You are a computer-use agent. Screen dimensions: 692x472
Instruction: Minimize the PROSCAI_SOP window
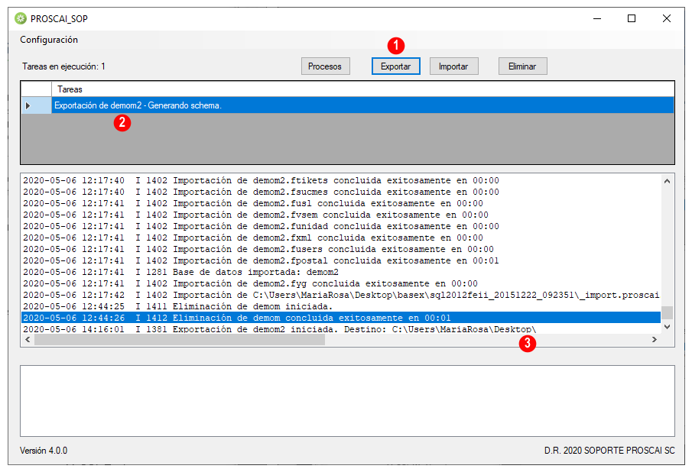(597, 18)
